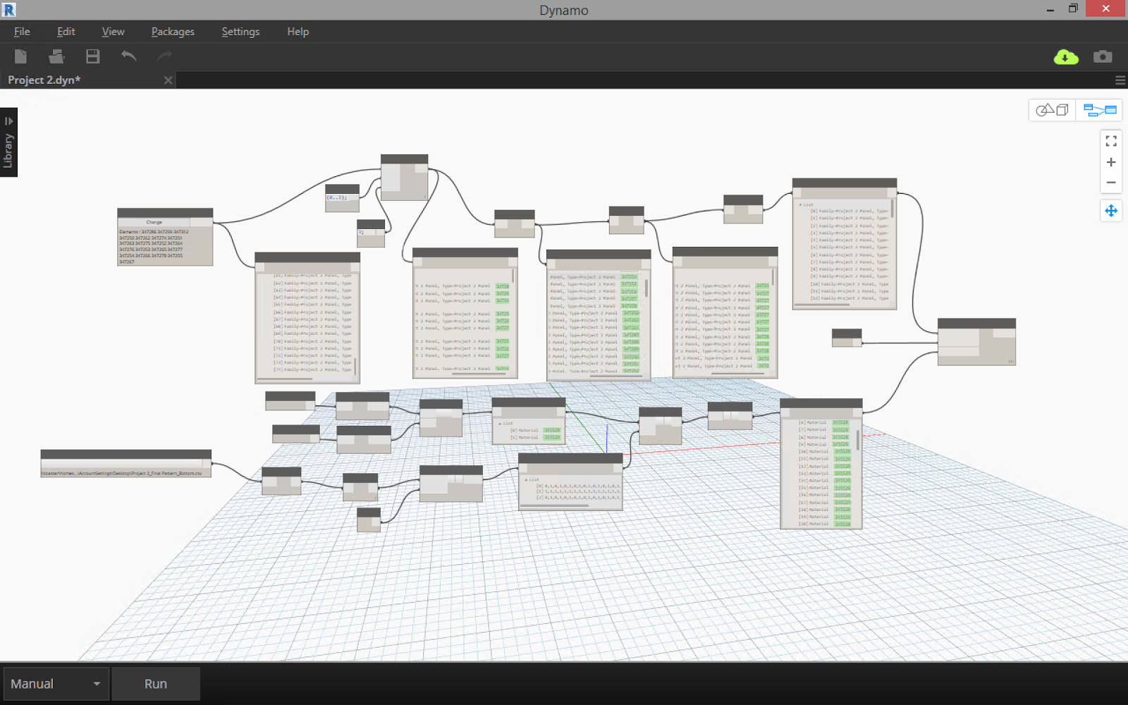The image size is (1128, 705).
Task: Redo the action via the toolbar arrow
Action: click(165, 56)
